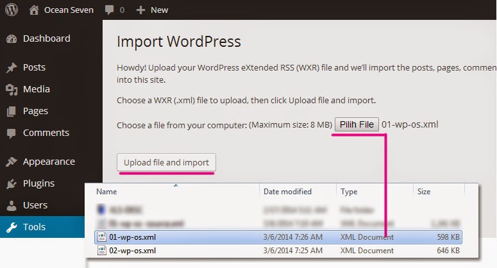Screen dimensions: 497x268
Task: Sort file list by Size column
Action: (424, 192)
